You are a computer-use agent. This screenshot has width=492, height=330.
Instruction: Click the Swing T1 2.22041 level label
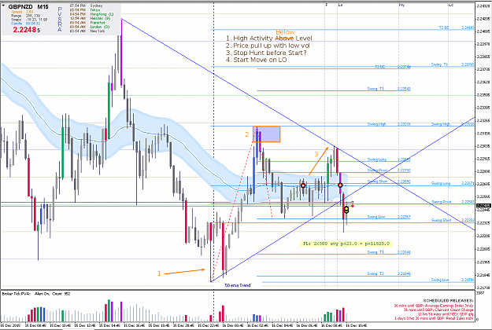pos(389,252)
